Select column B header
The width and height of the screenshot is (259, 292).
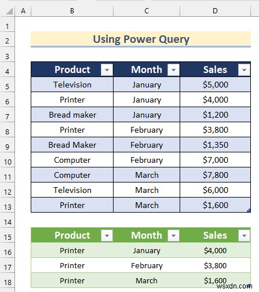click(72, 11)
